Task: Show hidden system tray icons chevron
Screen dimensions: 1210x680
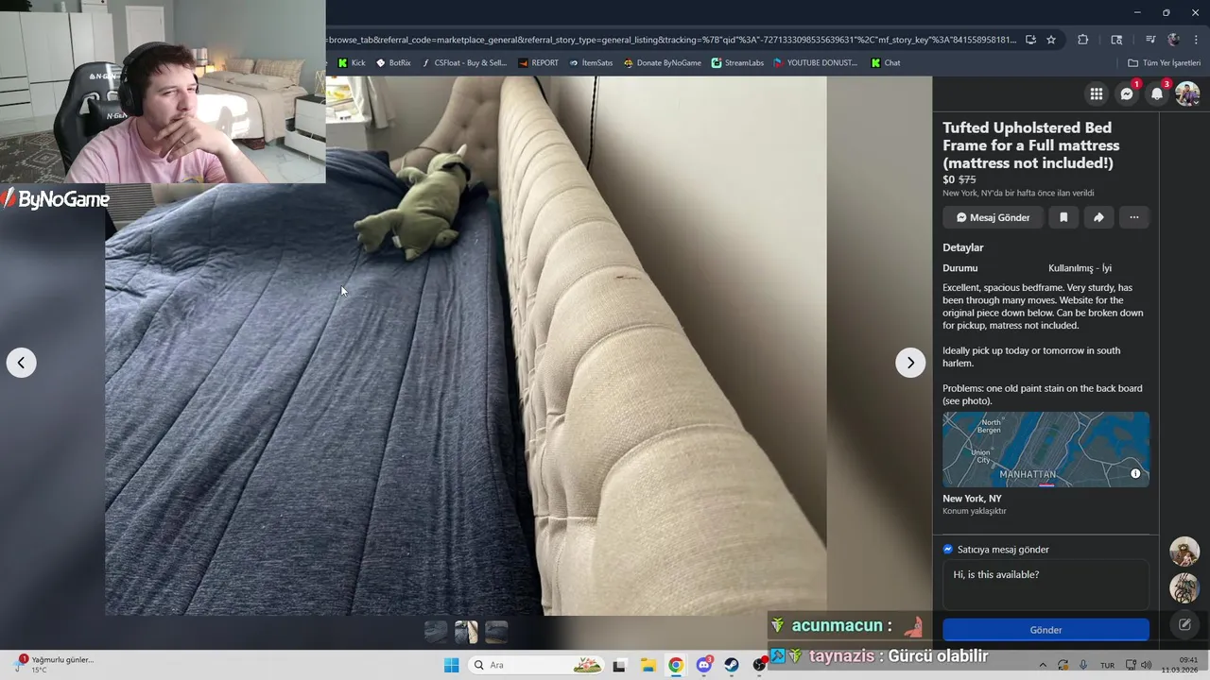Action: click(x=1043, y=665)
